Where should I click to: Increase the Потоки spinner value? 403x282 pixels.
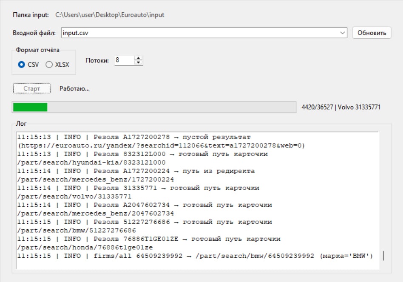[x=138, y=58]
